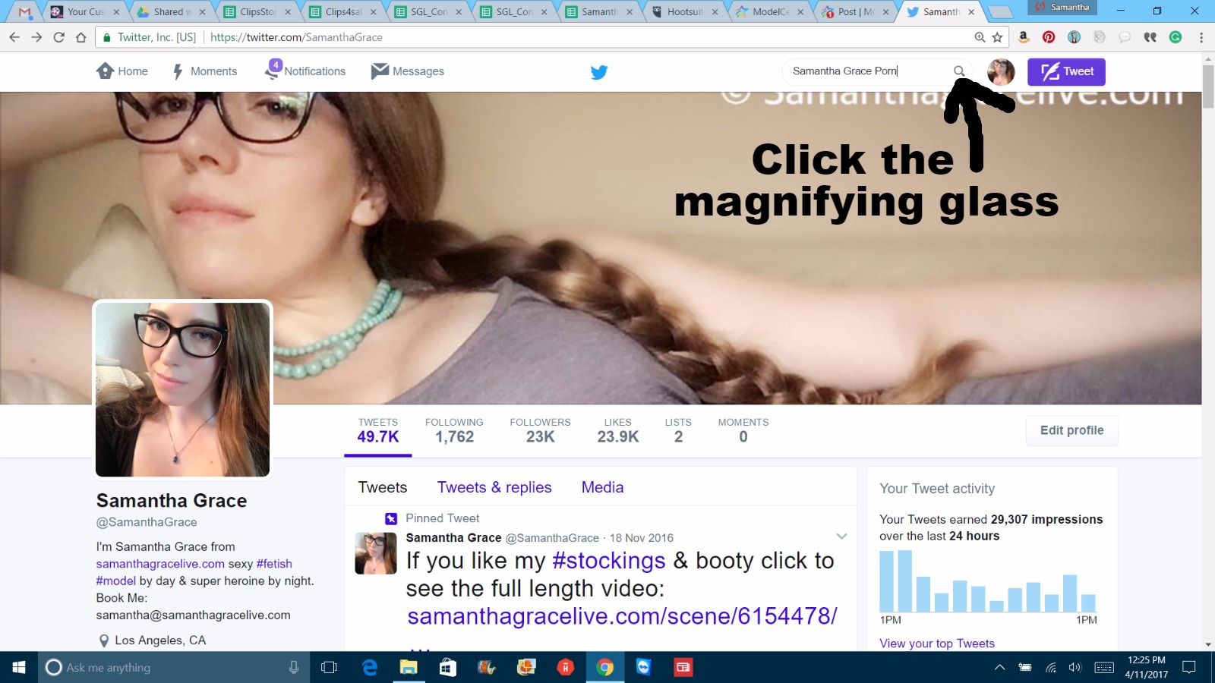Switch to the Media tab

pyautogui.click(x=602, y=487)
